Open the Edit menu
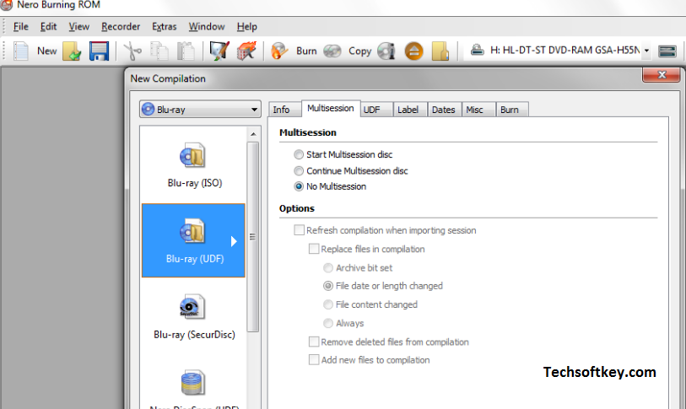 point(48,27)
